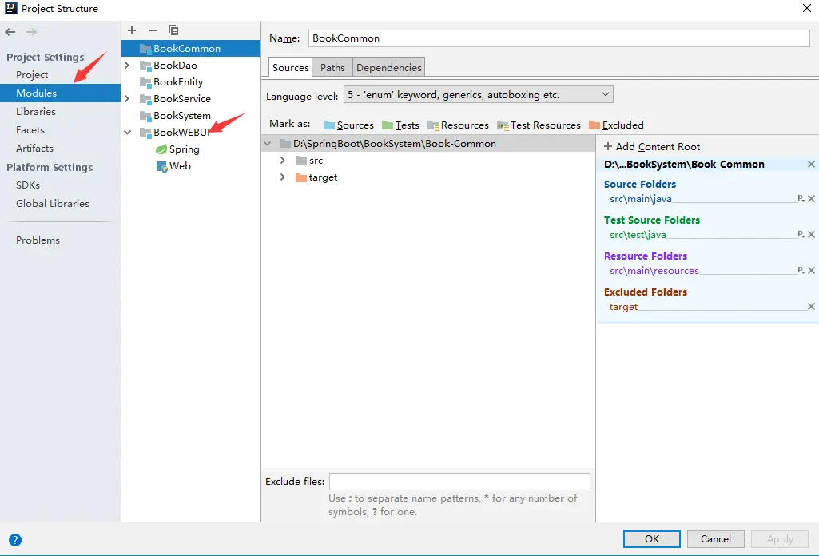
Task: Open SDKs platform settings
Action: point(28,185)
